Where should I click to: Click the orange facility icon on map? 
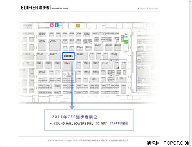78,26
